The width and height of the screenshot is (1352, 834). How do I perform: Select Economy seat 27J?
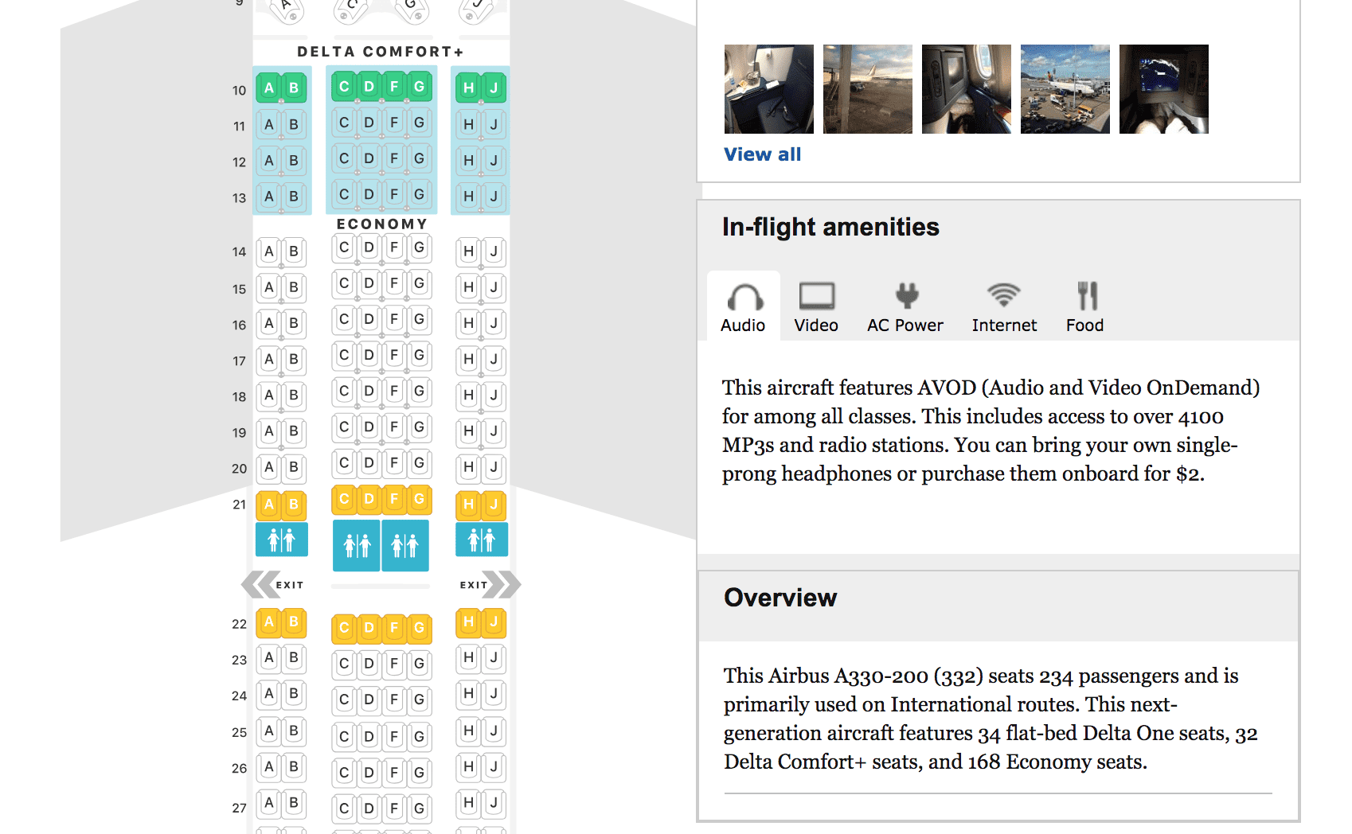494,806
